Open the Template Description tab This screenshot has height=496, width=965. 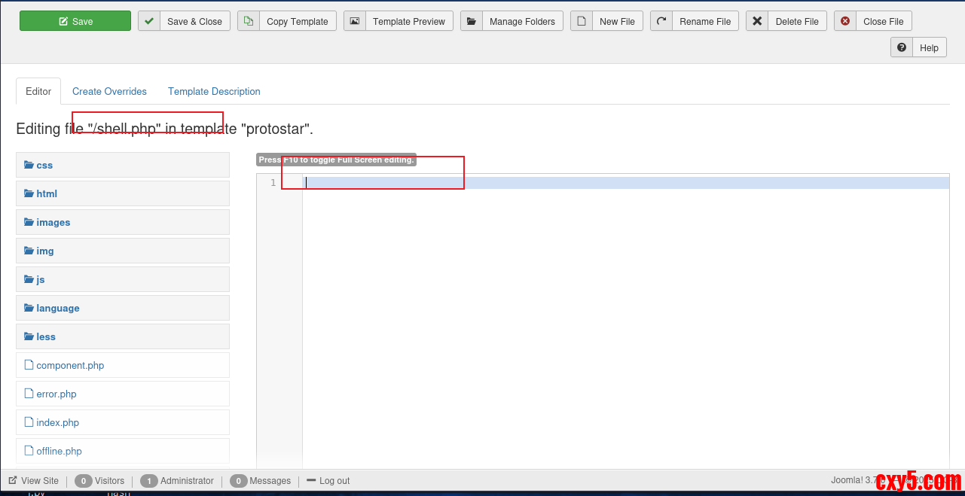(x=214, y=91)
